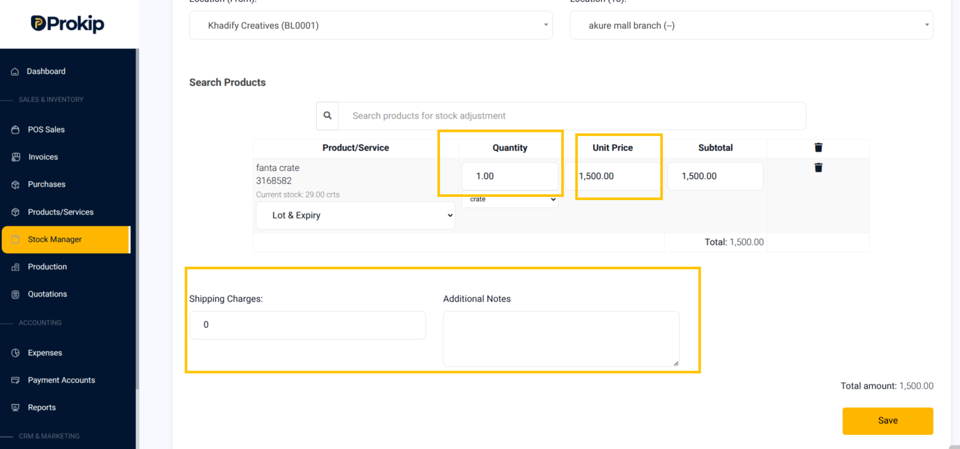Viewport: 960px width, 449px height.
Task: Click the ACCOUNTING section label
Action: (x=40, y=323)
